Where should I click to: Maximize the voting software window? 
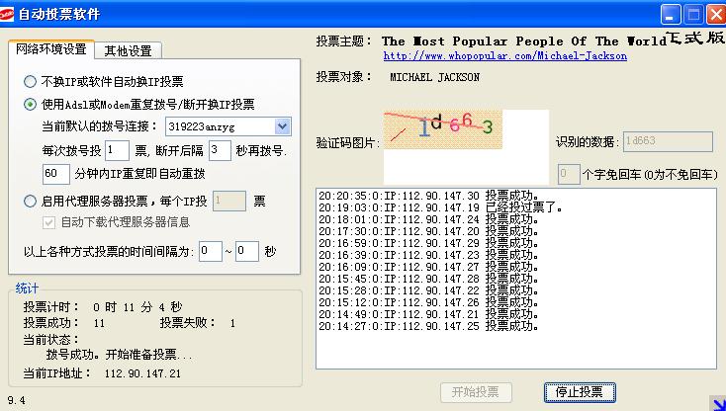coord(693,15)
